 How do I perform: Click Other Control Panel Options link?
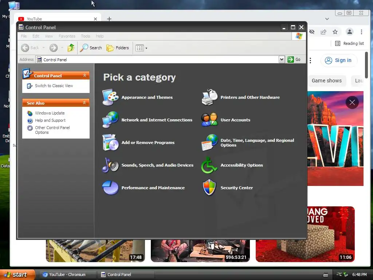coord(52,130)
